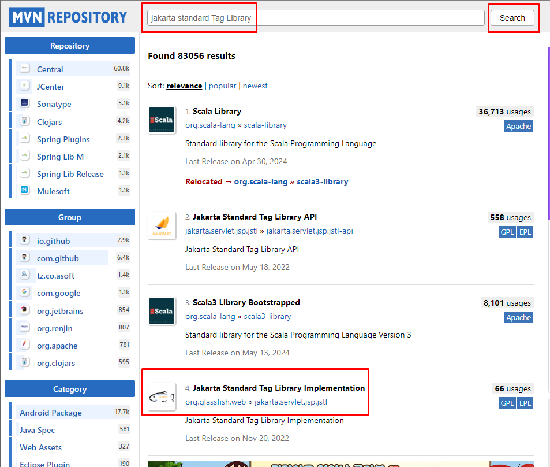
Task: Click the org.clojars group icon
Action: pyautogui.click(x=24, y=361)
